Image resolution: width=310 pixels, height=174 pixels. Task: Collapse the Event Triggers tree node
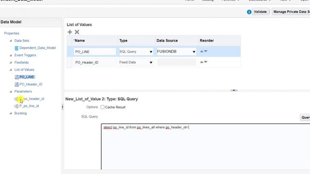[x=11, y=55]
